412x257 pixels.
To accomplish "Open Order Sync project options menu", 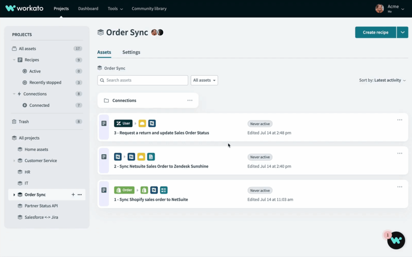I will pyautogui.click(x=80, y=195).
